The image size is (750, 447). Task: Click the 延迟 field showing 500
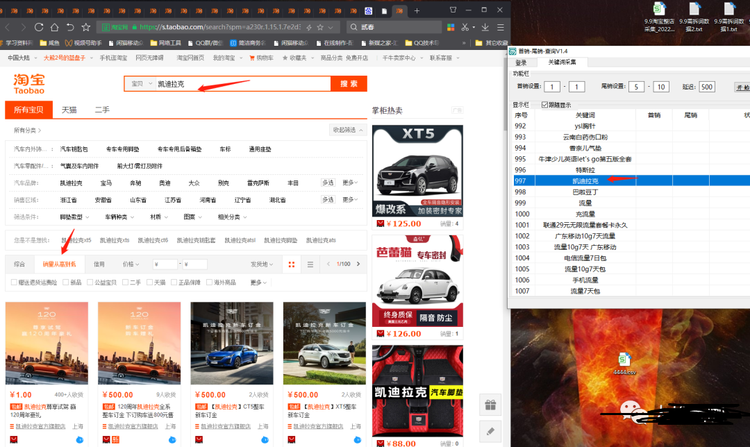[707, 87]
